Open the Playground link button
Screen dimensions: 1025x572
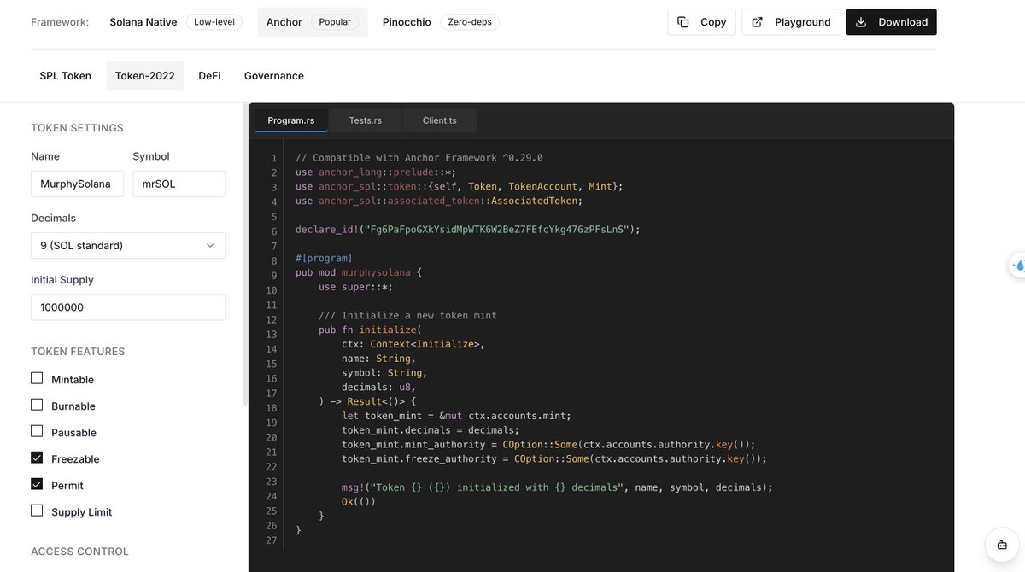click(x=791, y=22)
